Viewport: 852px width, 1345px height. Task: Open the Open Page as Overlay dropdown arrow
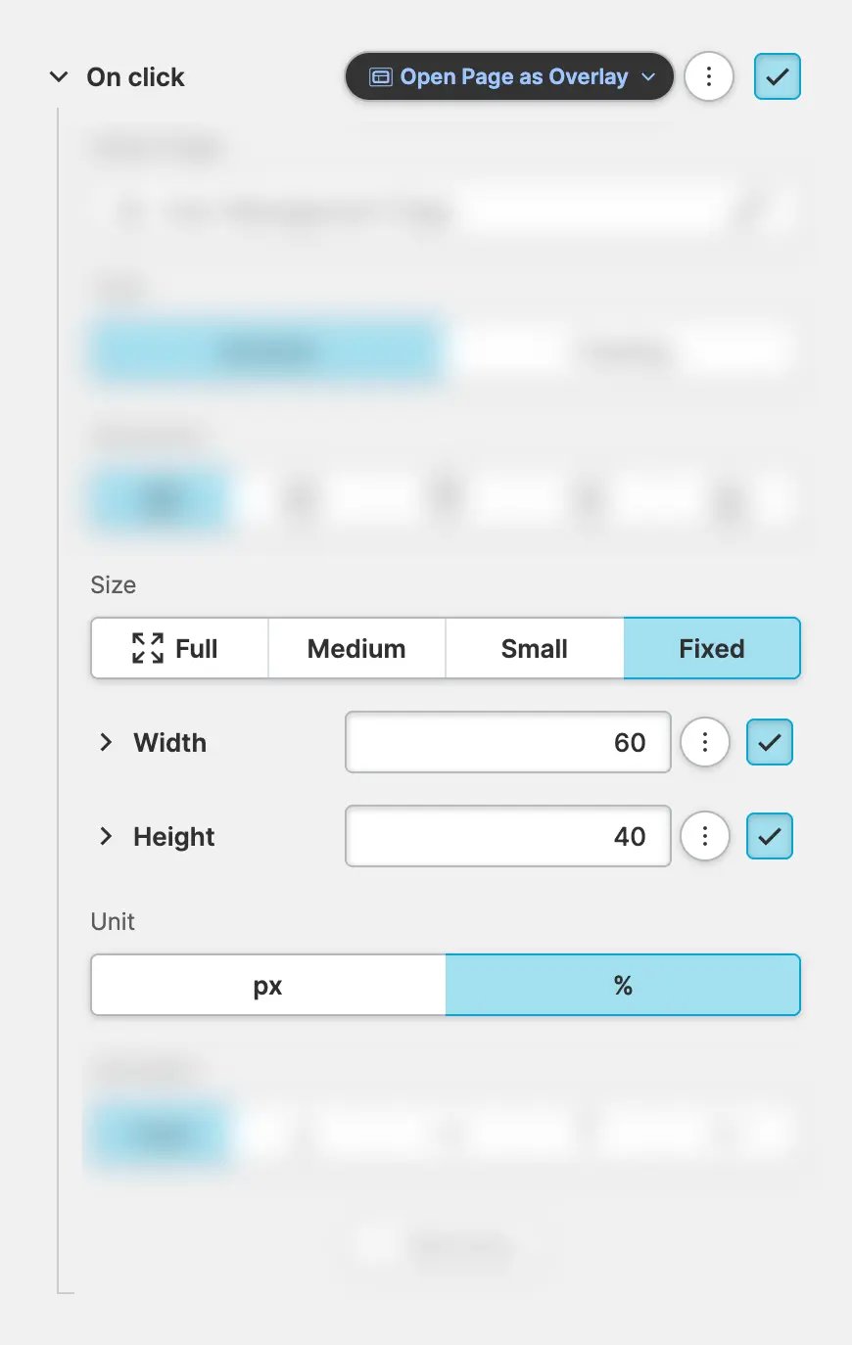pos(648,77)
